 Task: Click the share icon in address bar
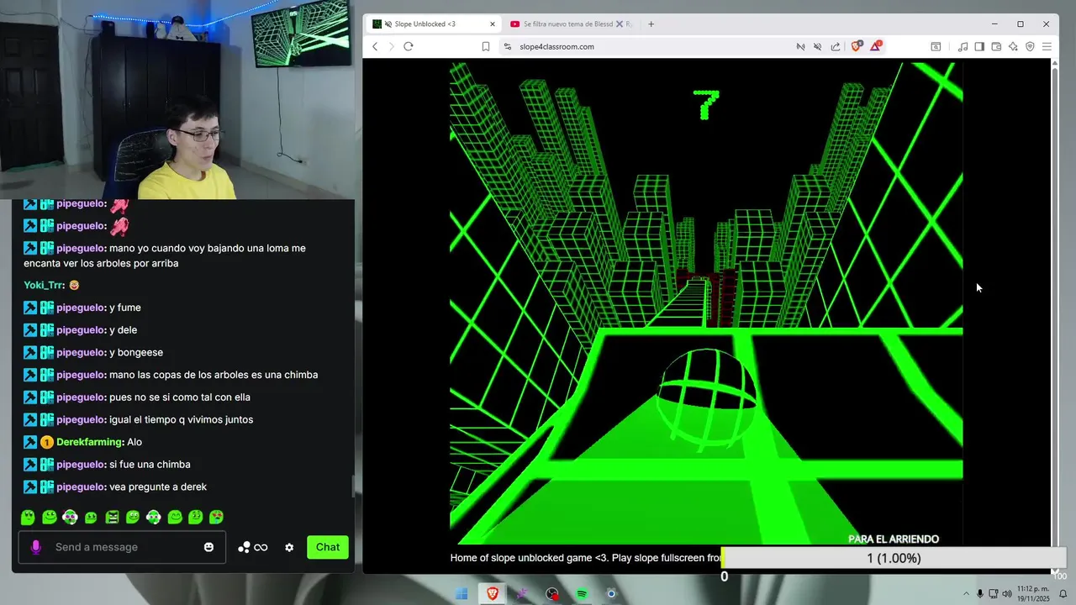pos(836,46)
